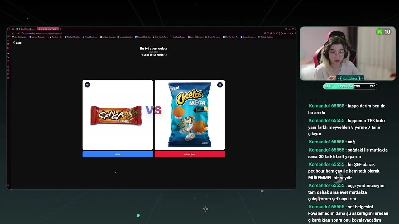Click the extensions cube icon in toolbar
Image resolution: width=399 pixels, height=224 pixels.
[x=282, y=33]
